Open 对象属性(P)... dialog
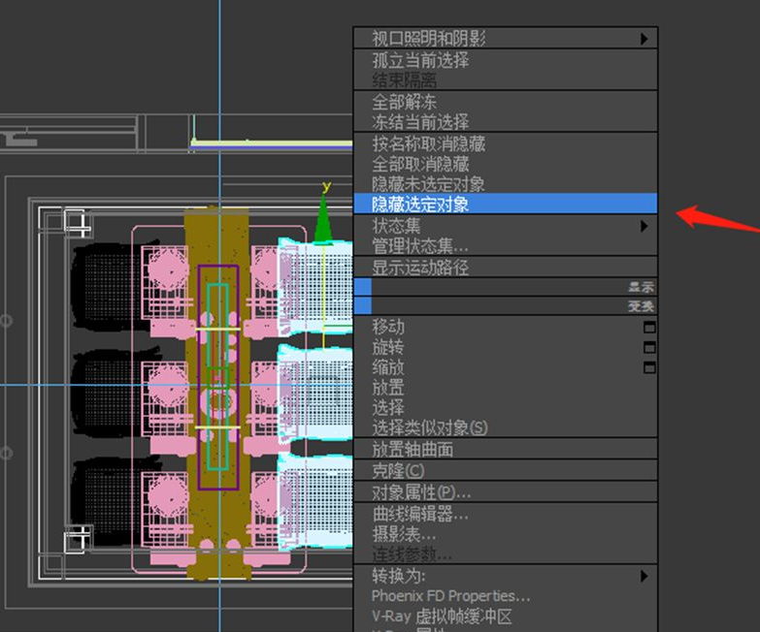Image resolution: width=760 pixels, height=632 pixels. click(506, 492)
